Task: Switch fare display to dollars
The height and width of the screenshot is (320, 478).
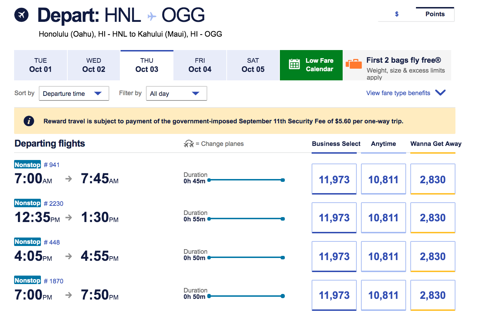Action: (397, 14)
